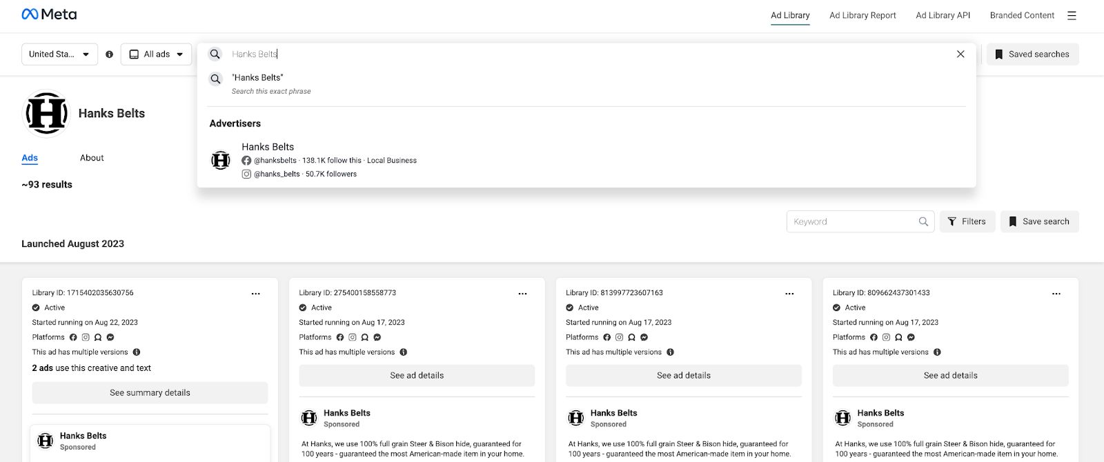Click Messenger platform icon on ad 809662437301433
1104x462 pixels.
[x=911, y=337]
